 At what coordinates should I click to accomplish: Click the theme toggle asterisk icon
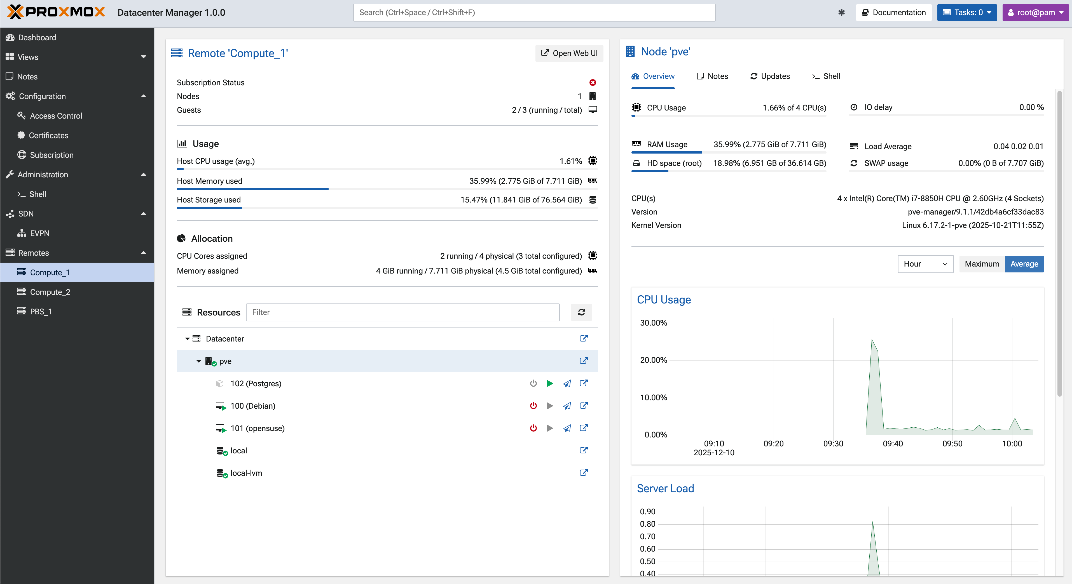click(x=841, y=13)
